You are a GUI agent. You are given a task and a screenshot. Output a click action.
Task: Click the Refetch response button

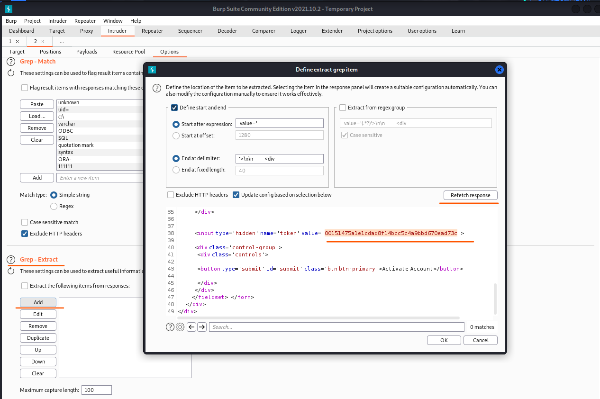click(x=470, y=195)
